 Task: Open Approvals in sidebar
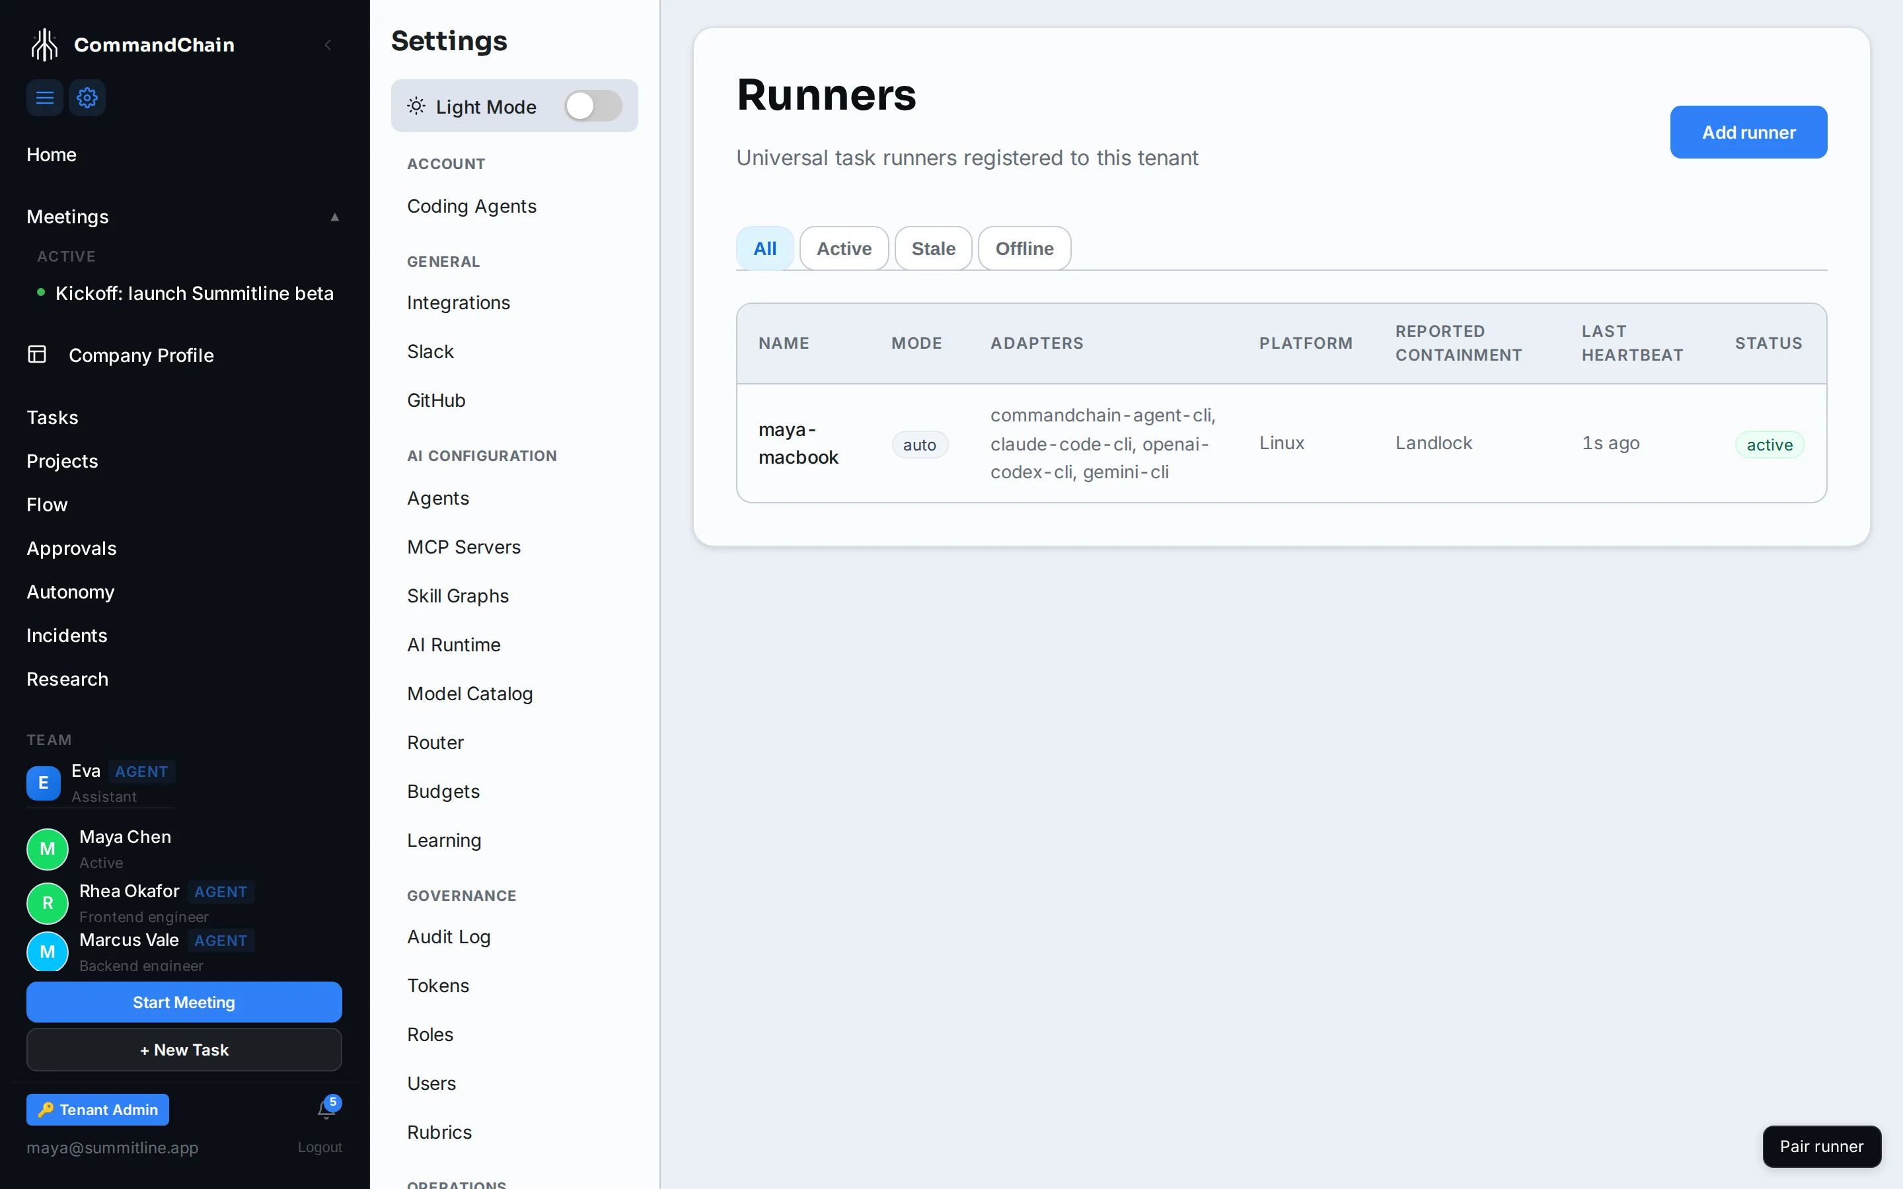pyautogui.click(x=71, y=548)
